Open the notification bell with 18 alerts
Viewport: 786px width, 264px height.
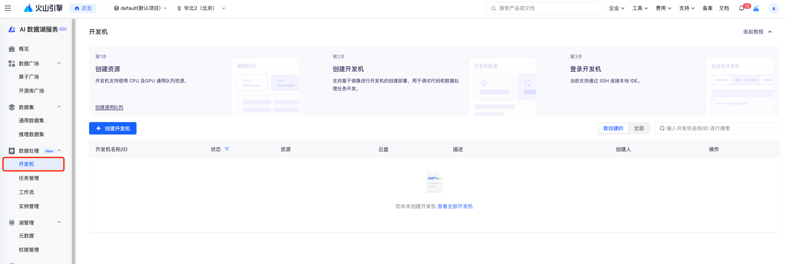tap(741, 8)
